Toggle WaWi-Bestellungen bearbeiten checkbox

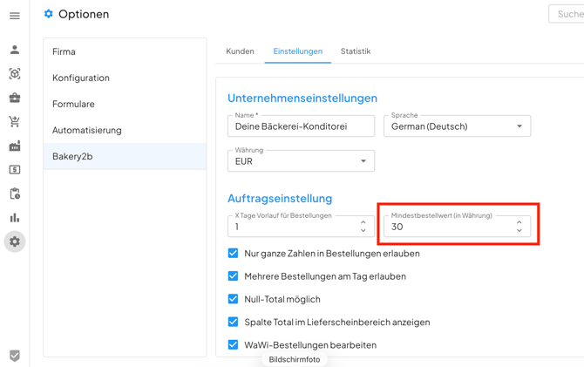[x=233, y=344]
